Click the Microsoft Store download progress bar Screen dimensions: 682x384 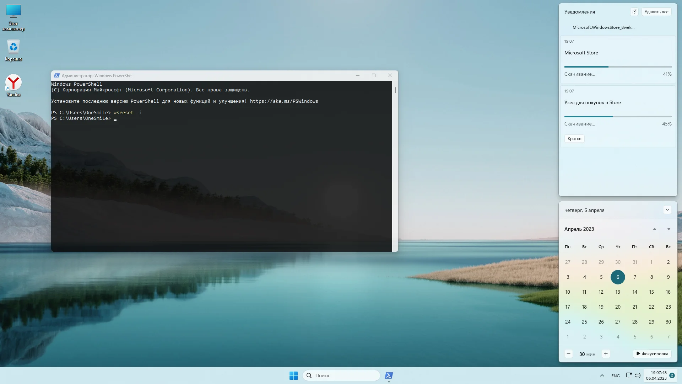(618, 67)
